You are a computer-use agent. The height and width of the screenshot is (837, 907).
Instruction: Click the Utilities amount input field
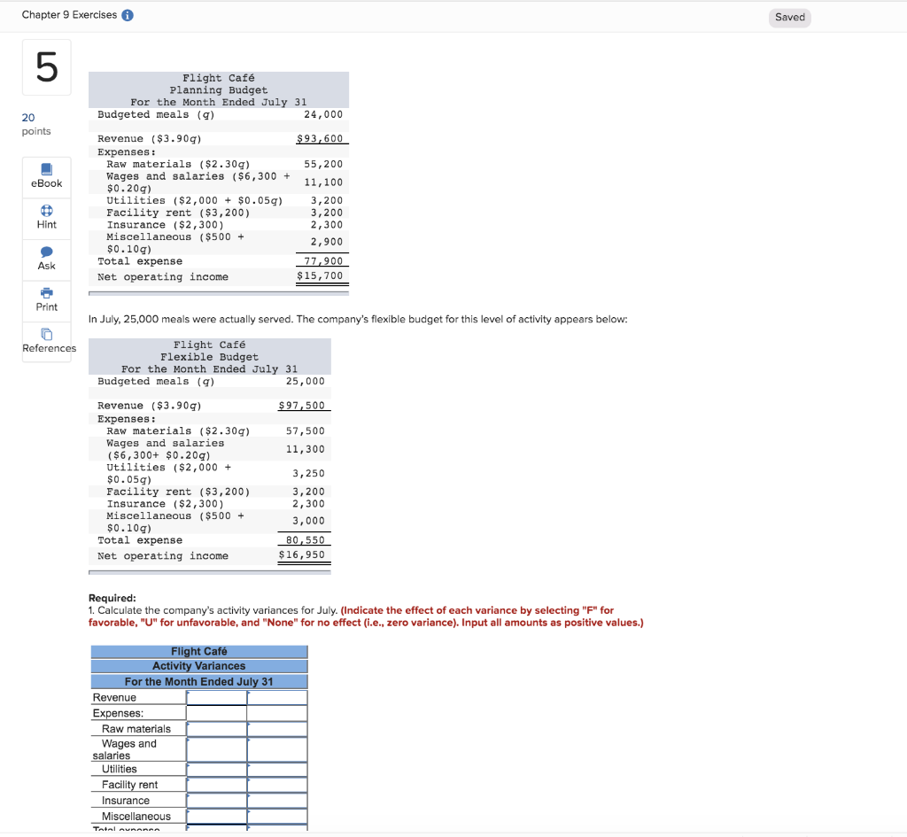217,770
